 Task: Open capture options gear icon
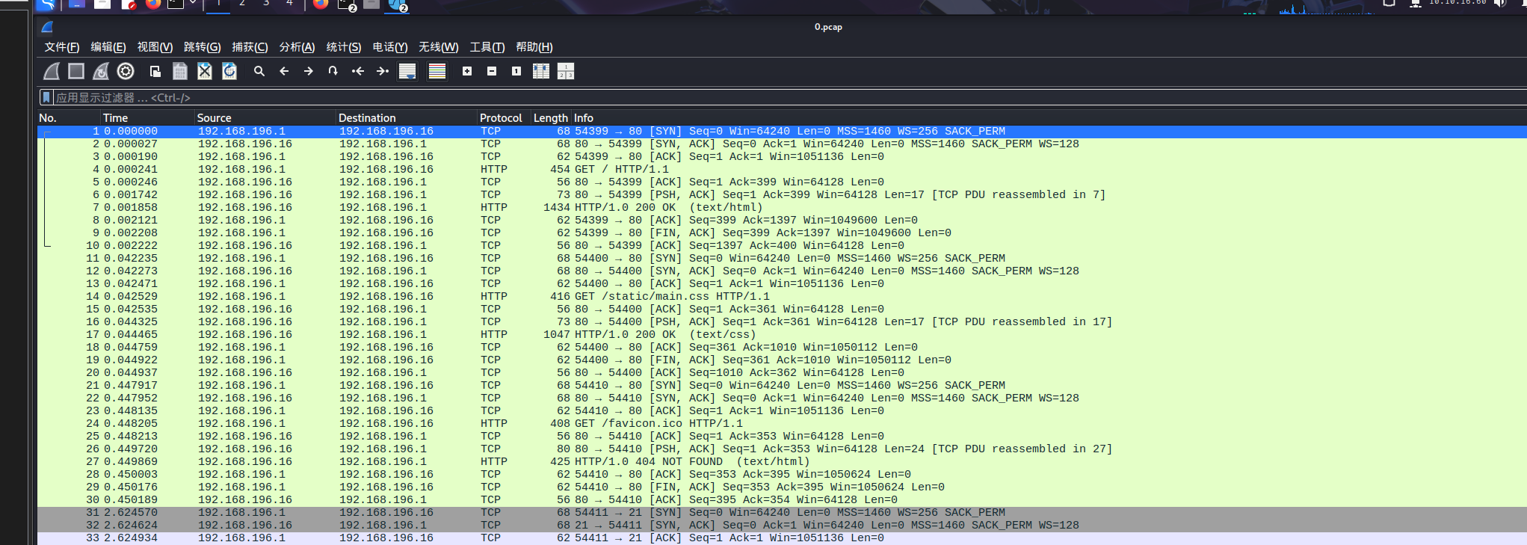(x=126, y=71)
